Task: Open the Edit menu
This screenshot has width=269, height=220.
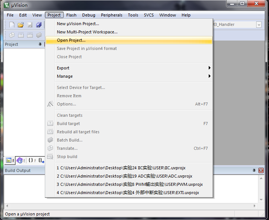Action: [23, 15]
